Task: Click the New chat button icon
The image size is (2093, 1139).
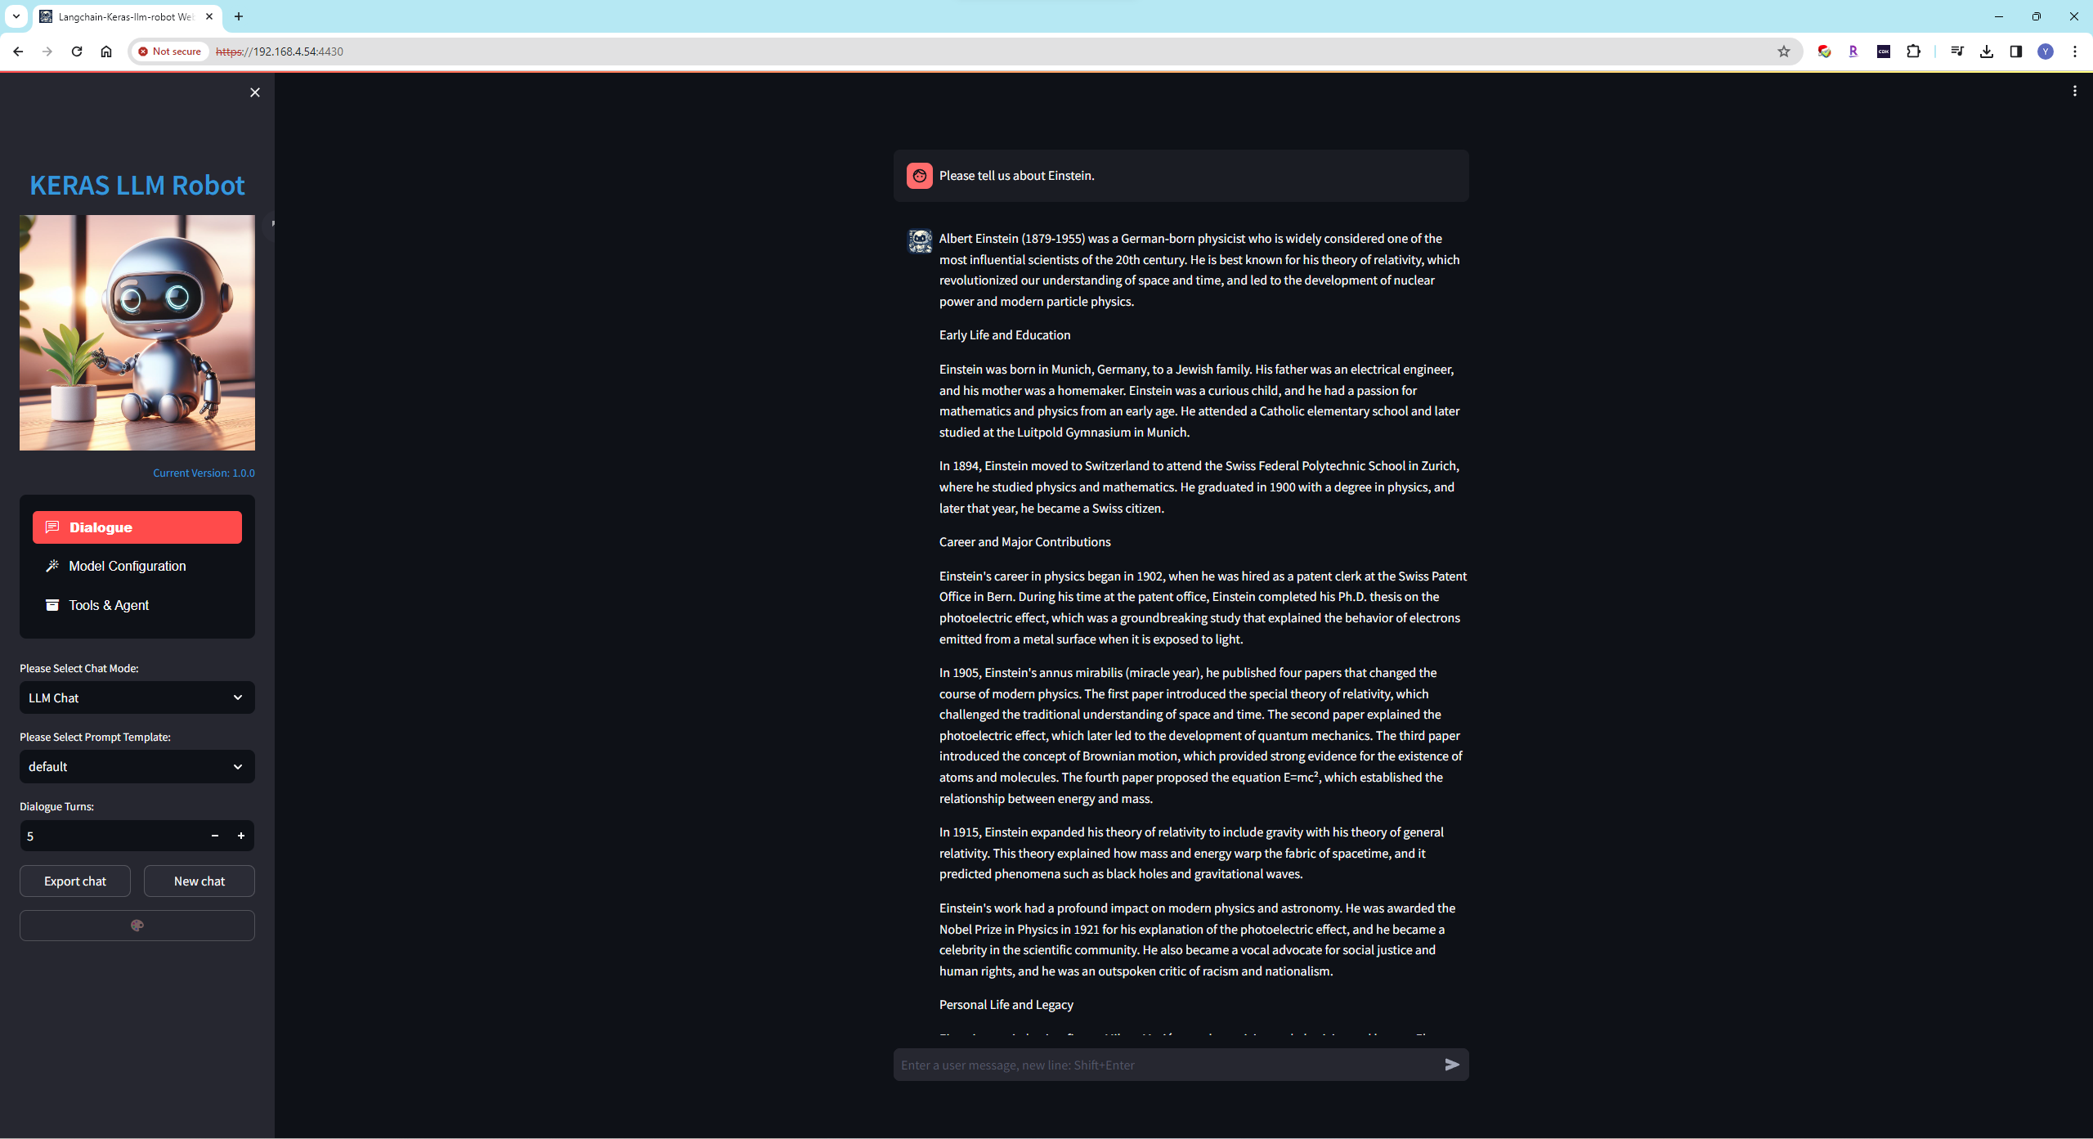Action: click(x=198, y=881)
